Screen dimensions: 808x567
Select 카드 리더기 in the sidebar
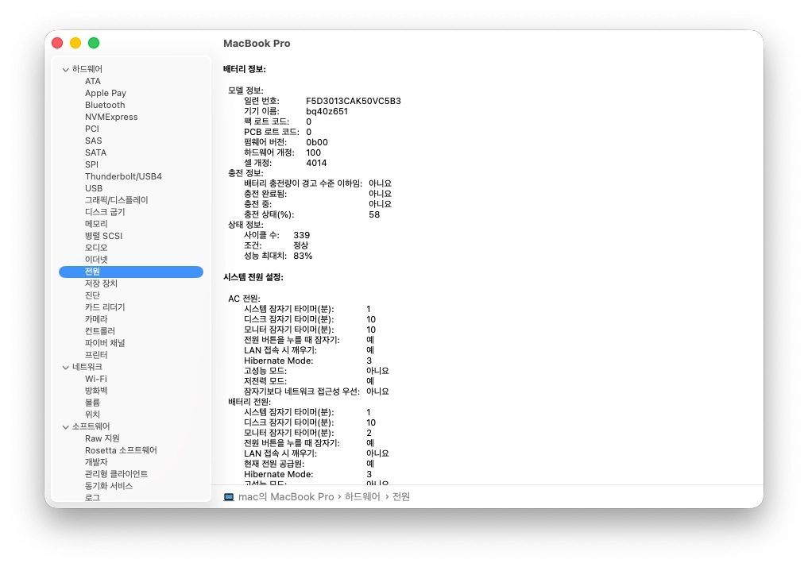point(105,307)
